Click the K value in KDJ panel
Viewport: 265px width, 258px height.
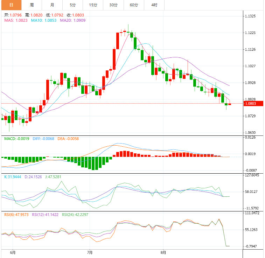click(12, 177)
